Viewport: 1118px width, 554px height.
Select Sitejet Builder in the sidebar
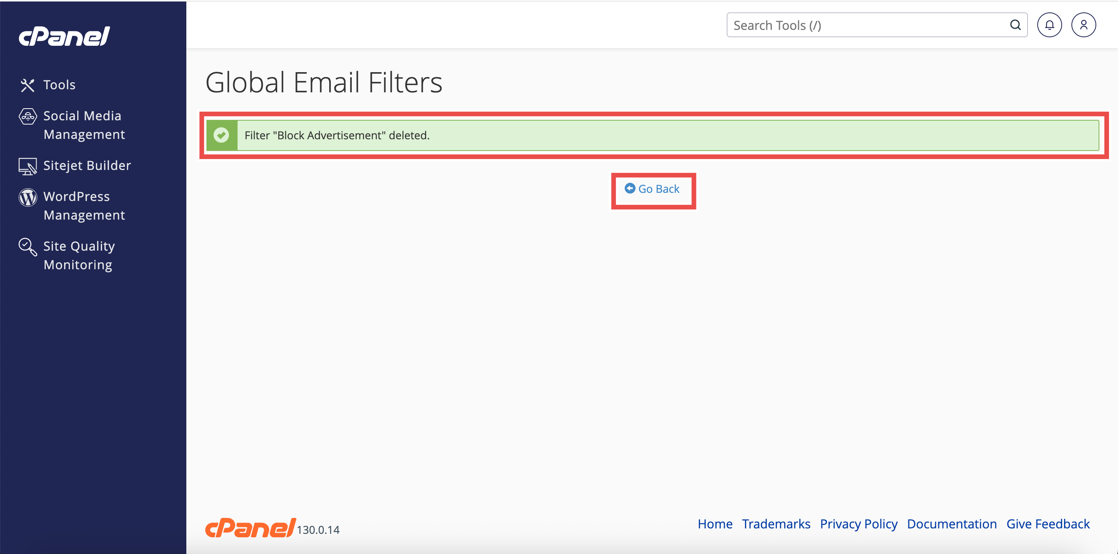(87, 165)
